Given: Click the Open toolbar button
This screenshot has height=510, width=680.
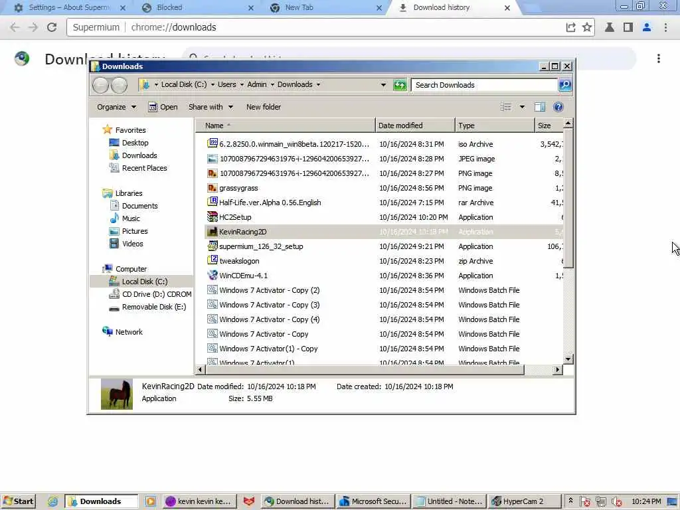Looking at the screenshot, I should point(163,107).
